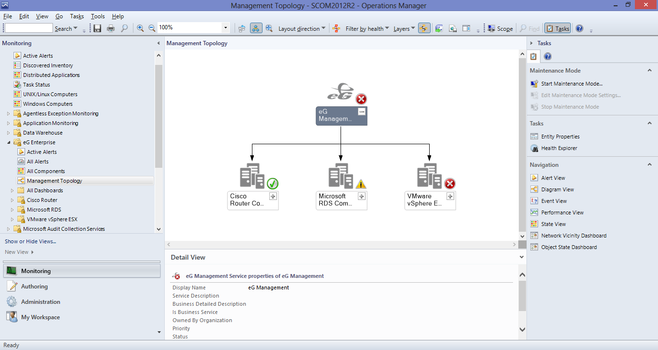Open the zoom percentage dropdown
This screenshot has height=350, width=658.
226,28
